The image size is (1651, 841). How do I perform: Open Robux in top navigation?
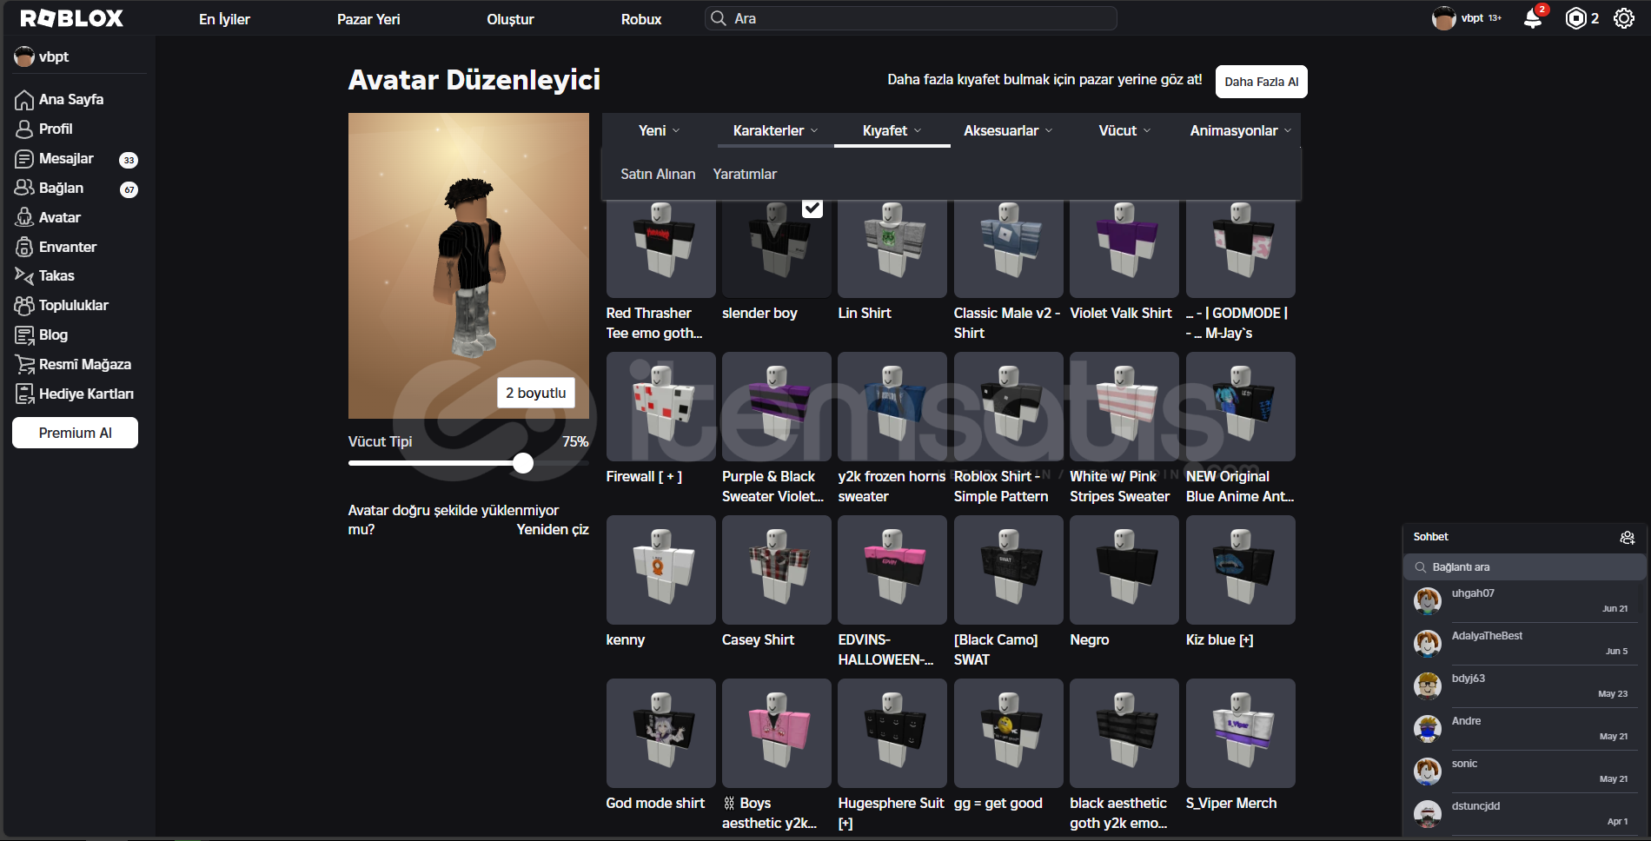point(641,19)
